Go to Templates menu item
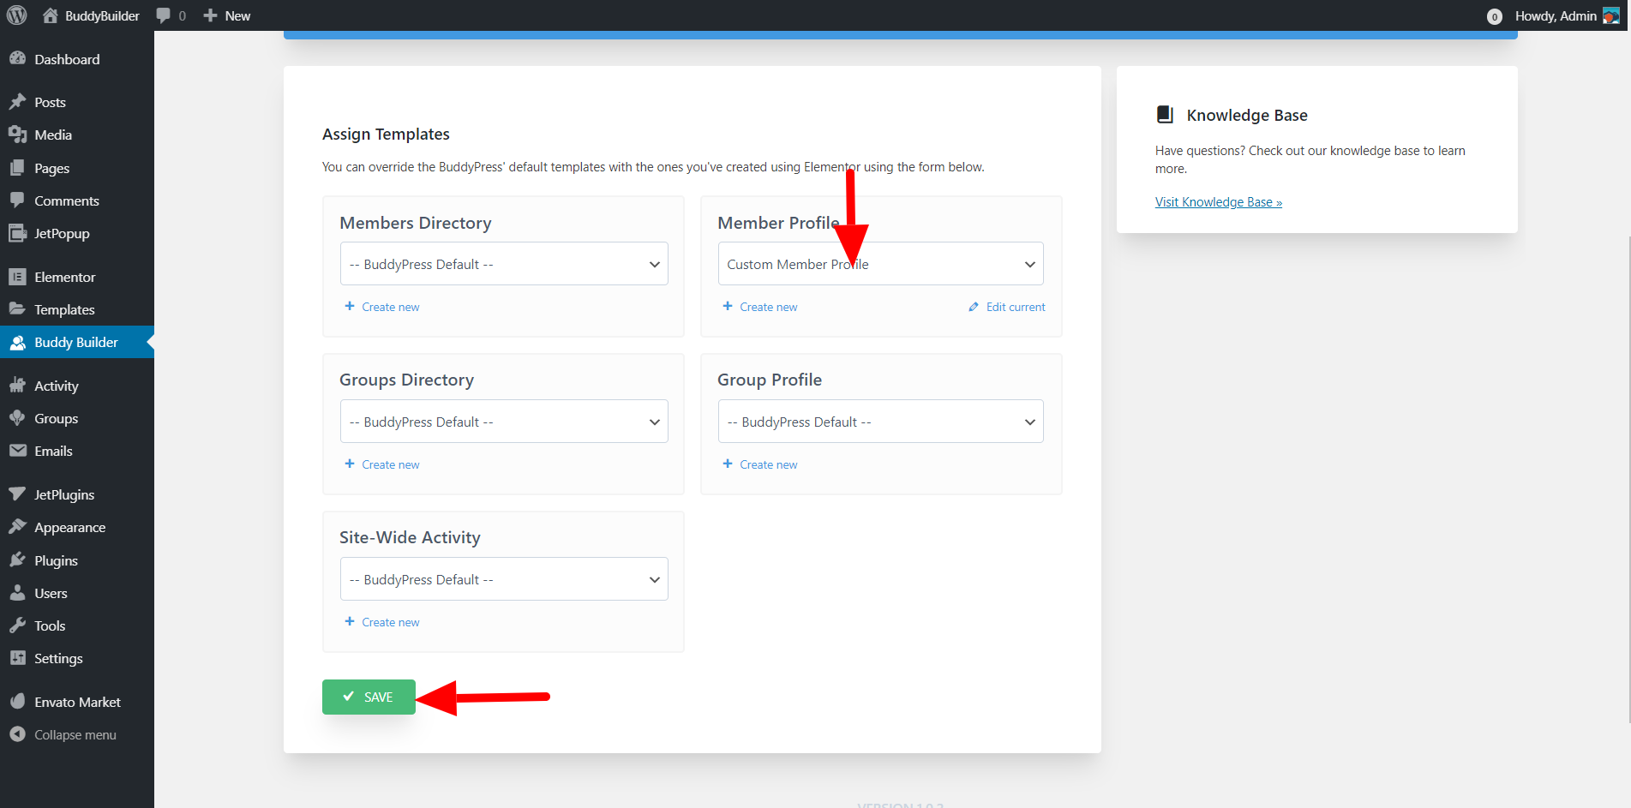Image resolution: width=1631 pixels, height=808 pixels. [x=77, y=309]
